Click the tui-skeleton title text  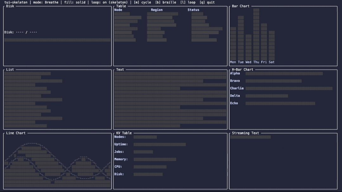[16, 3]
